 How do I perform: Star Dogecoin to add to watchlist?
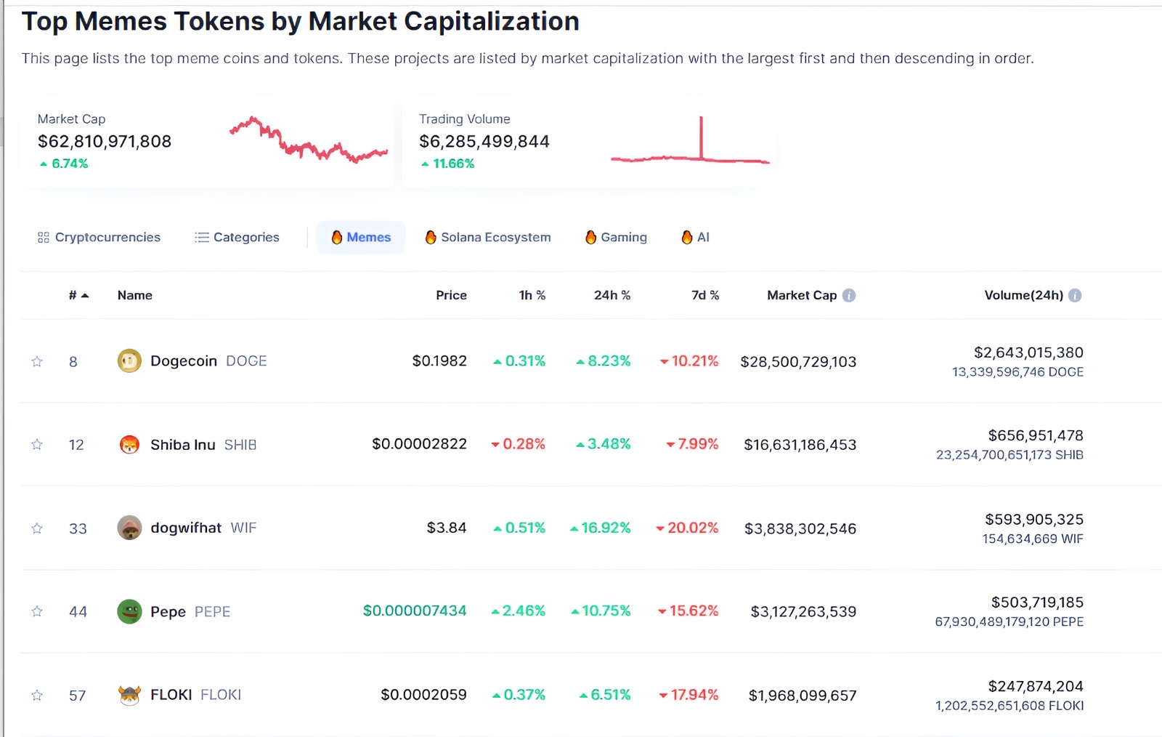click(x=37, y=362)
